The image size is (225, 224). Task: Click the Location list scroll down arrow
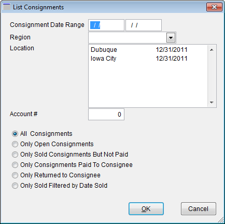point(212,102)
